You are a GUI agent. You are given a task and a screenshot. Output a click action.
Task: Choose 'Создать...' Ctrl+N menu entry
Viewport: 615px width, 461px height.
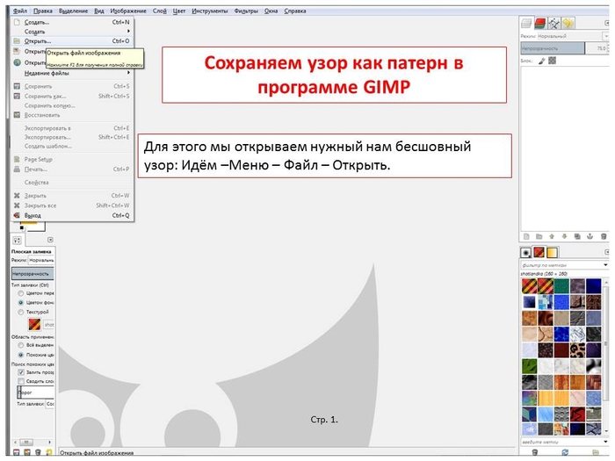coord(73,22)
